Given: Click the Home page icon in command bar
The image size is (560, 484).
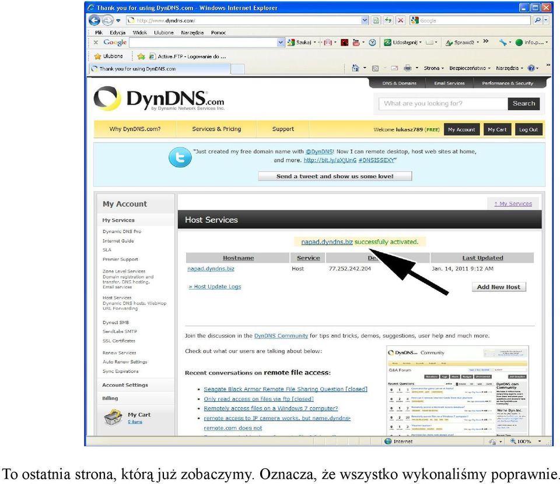Looking at the screenshot, I should tap(355, 68).
